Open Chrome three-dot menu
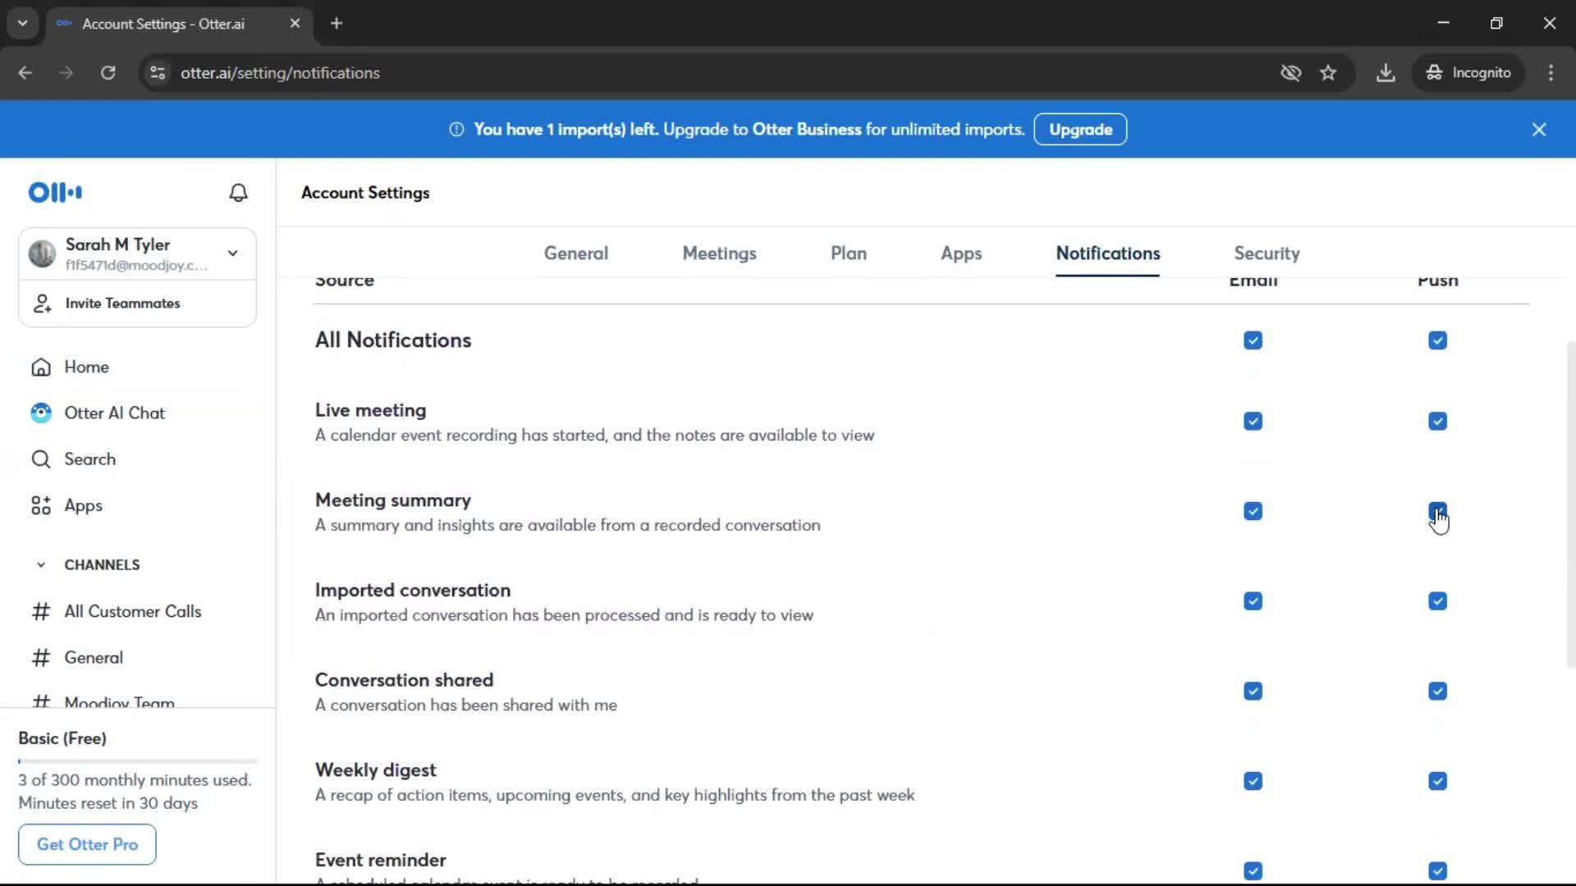The height and width of the screenshot is (886, 1576). tap(1551, 73)
